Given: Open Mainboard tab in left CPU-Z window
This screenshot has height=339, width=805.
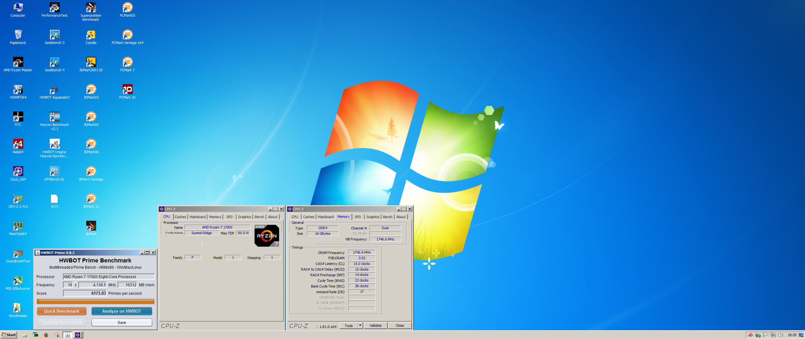Looking at the screenshot, I should 197,217.
